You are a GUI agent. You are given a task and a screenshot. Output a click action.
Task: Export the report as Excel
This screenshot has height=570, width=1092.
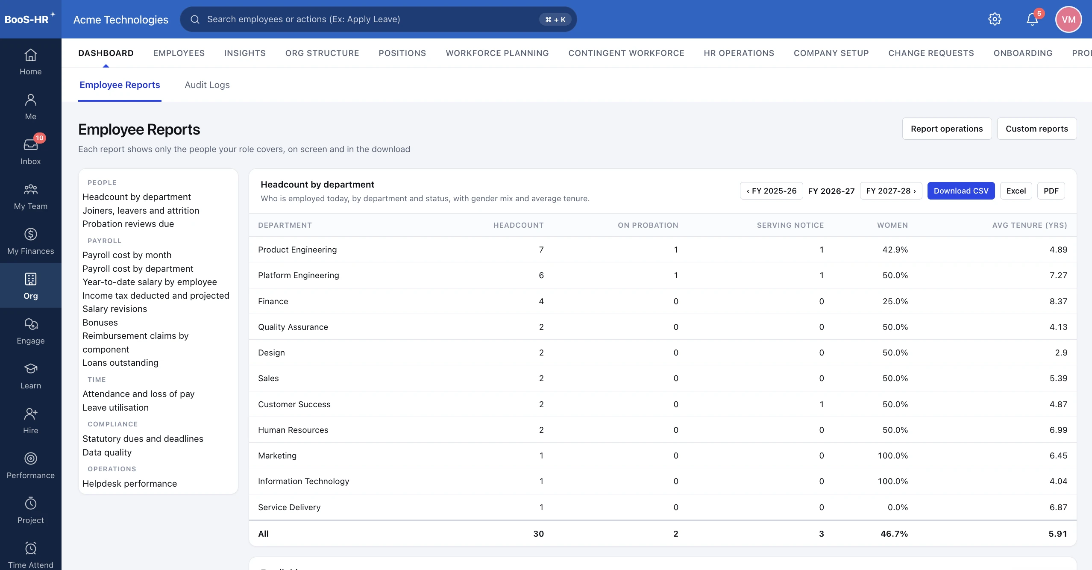(x=1016, y=191)
